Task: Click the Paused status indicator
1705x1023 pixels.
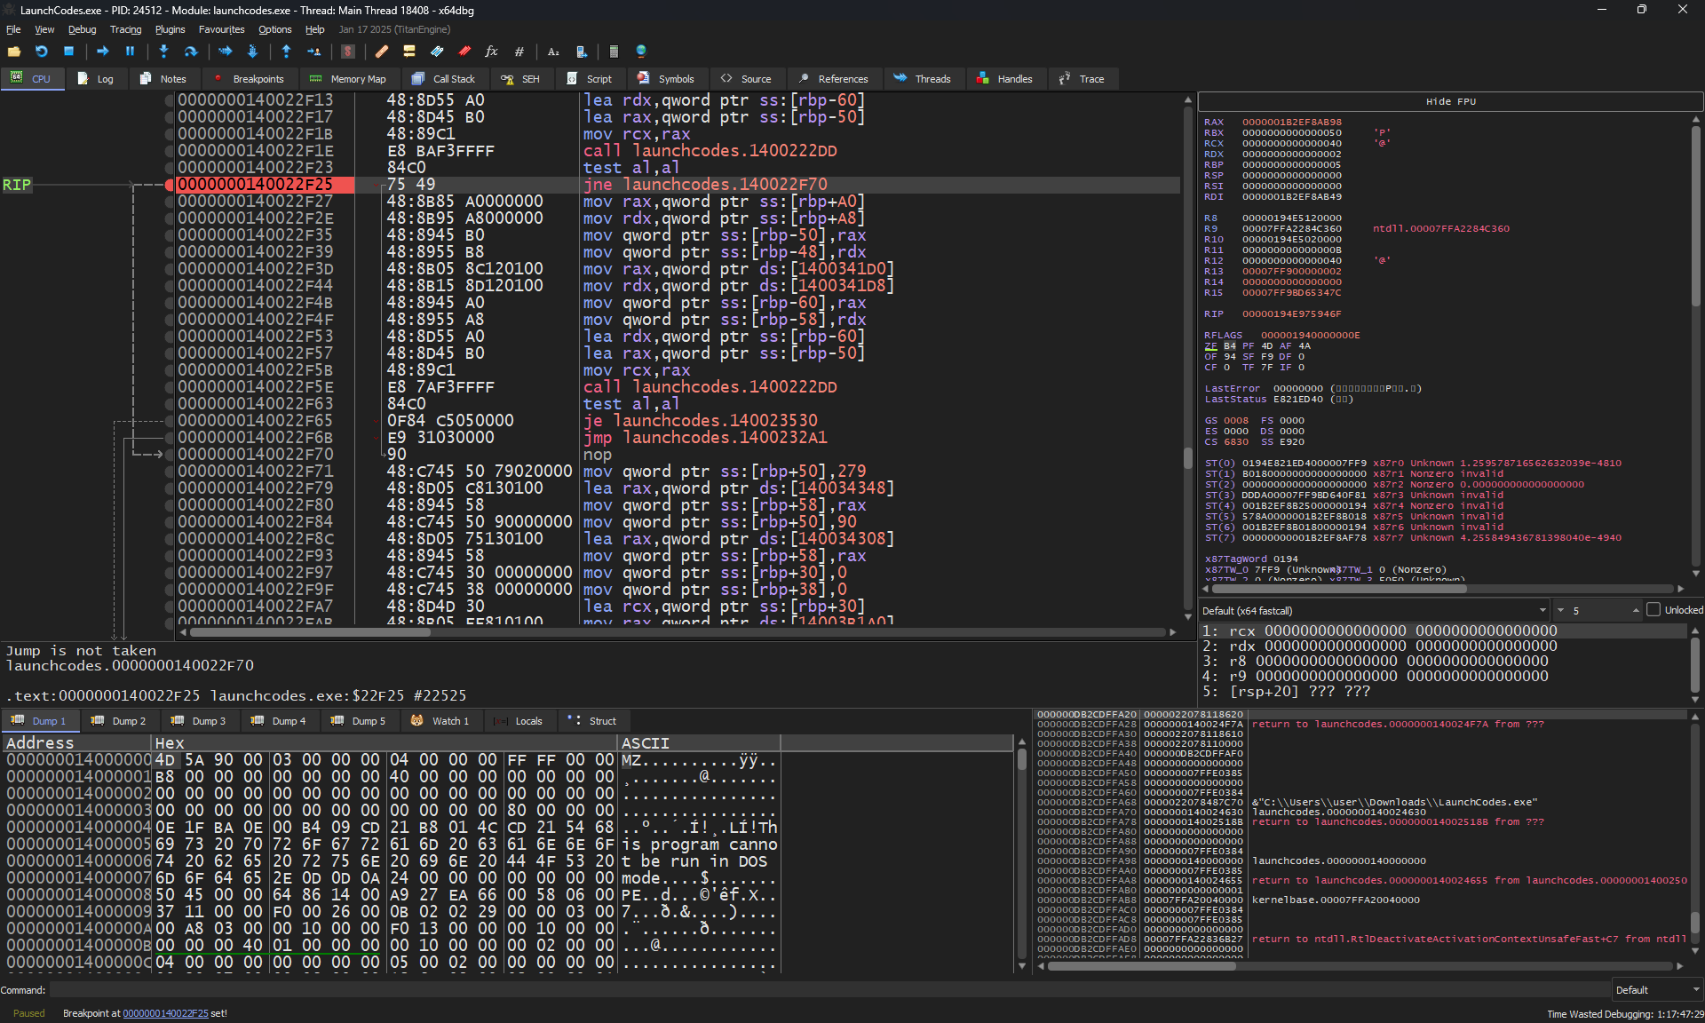Action: [28, 1013]
